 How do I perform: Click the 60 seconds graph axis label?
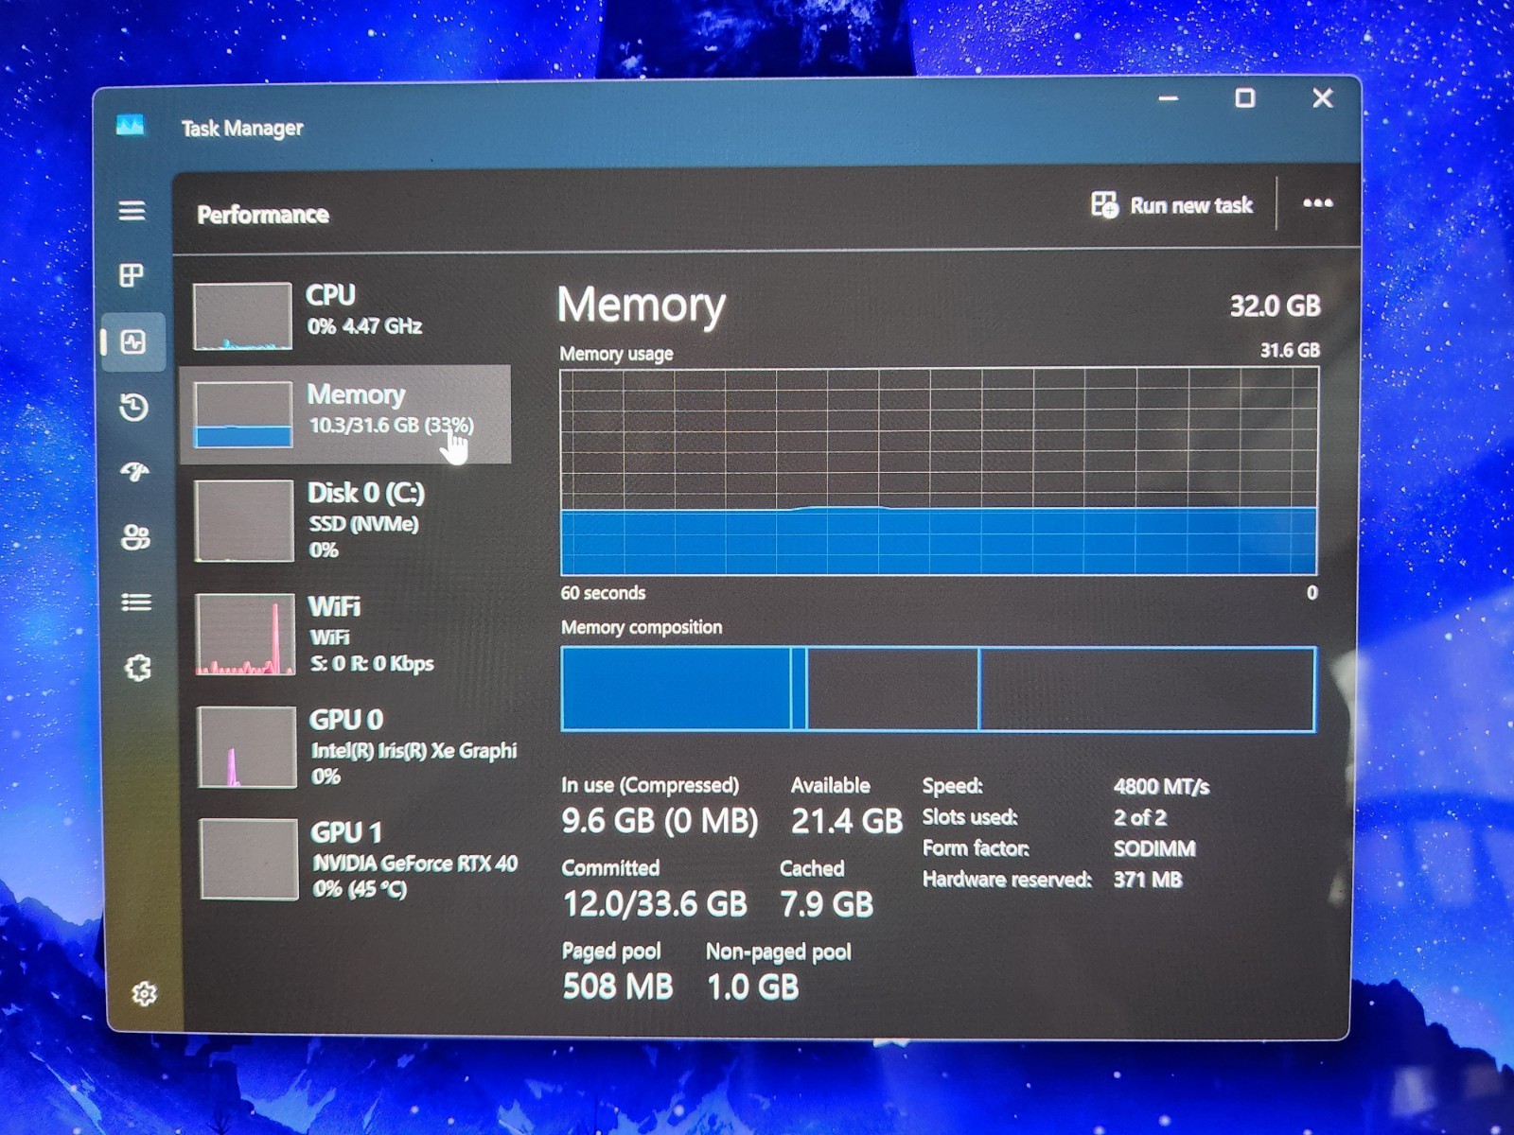(x=603, y=593)
